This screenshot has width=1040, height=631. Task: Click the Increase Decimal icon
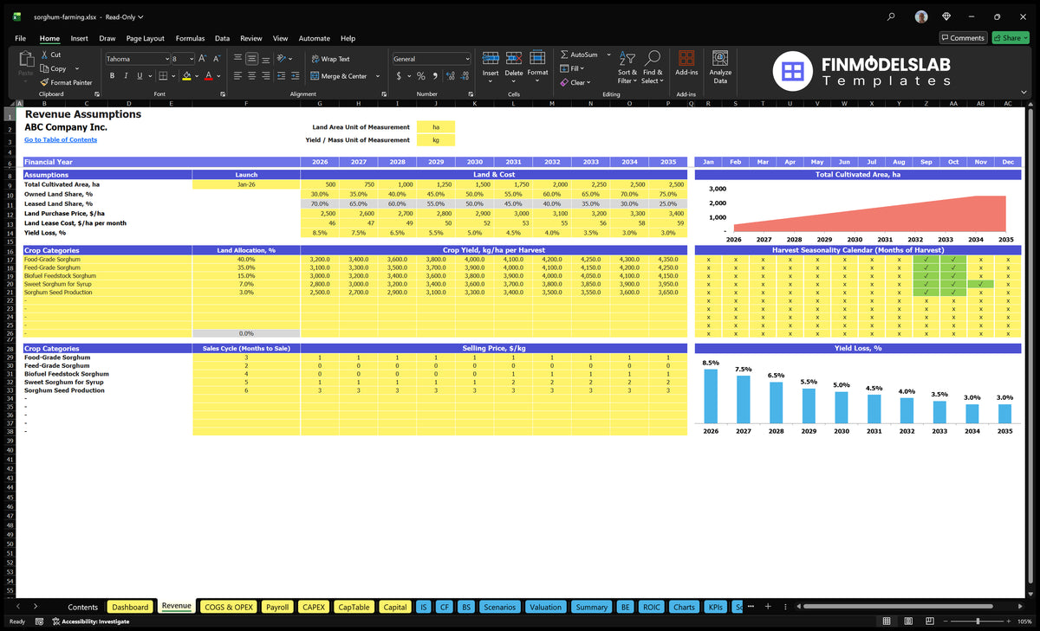451,76
